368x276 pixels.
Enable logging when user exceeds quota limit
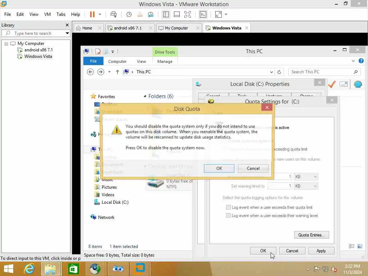tap(228, 207)
